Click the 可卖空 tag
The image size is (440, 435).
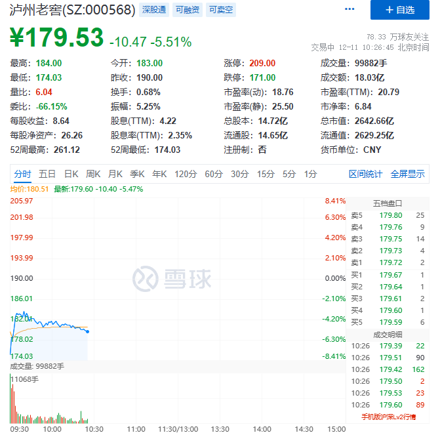pyautogui.click(x=221, y=10)
